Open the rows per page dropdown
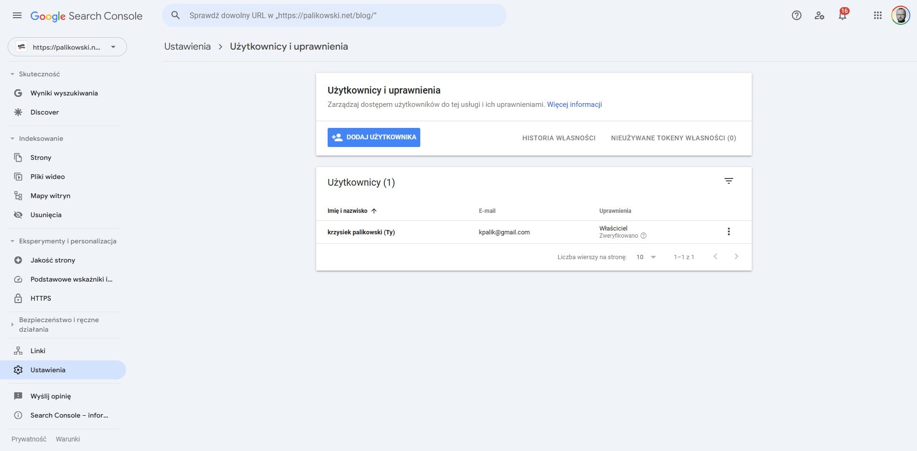This screenshot has height=451, width=917. tap(646, 257)
